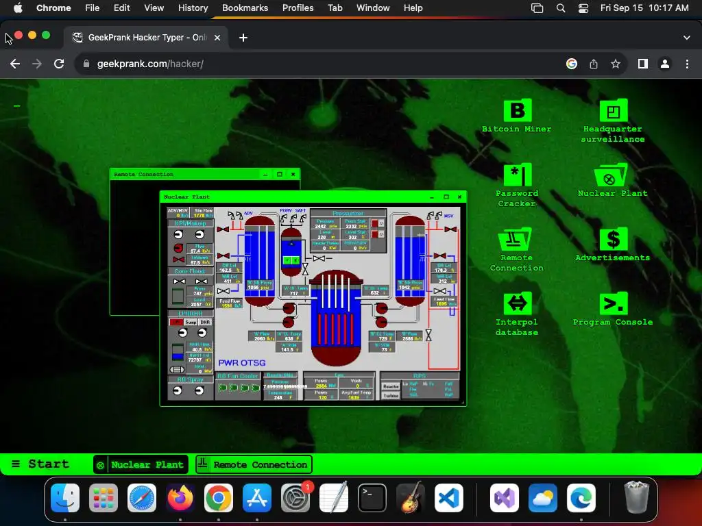
Task: Open the Chrome profile avatar
Action: (665, 64)
